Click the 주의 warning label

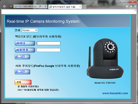(x=23, y=82)
